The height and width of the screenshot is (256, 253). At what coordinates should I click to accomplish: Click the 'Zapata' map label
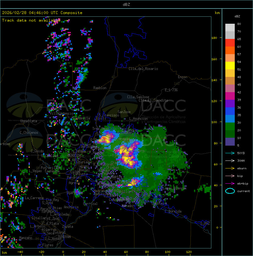pos(68,227)
